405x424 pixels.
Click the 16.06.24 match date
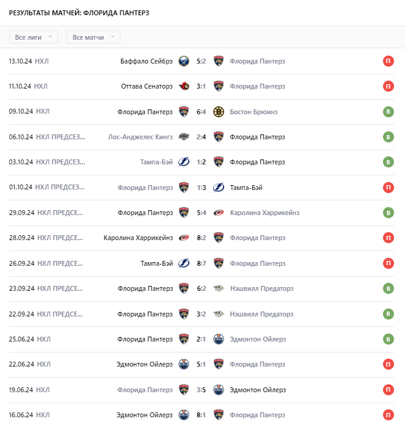pos(21,415)
